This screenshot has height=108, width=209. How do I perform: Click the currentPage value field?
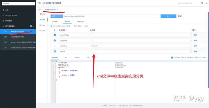point(140,35)
